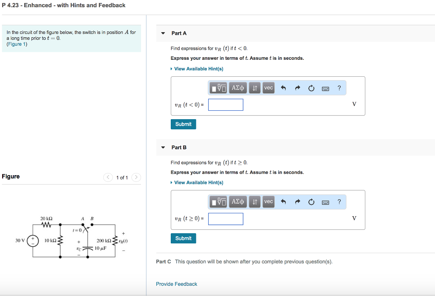This screenshot has width=435, height=296.
Task: Open the ΑΣφ symbols in Part B toolbar
Action: click(238, 202)
